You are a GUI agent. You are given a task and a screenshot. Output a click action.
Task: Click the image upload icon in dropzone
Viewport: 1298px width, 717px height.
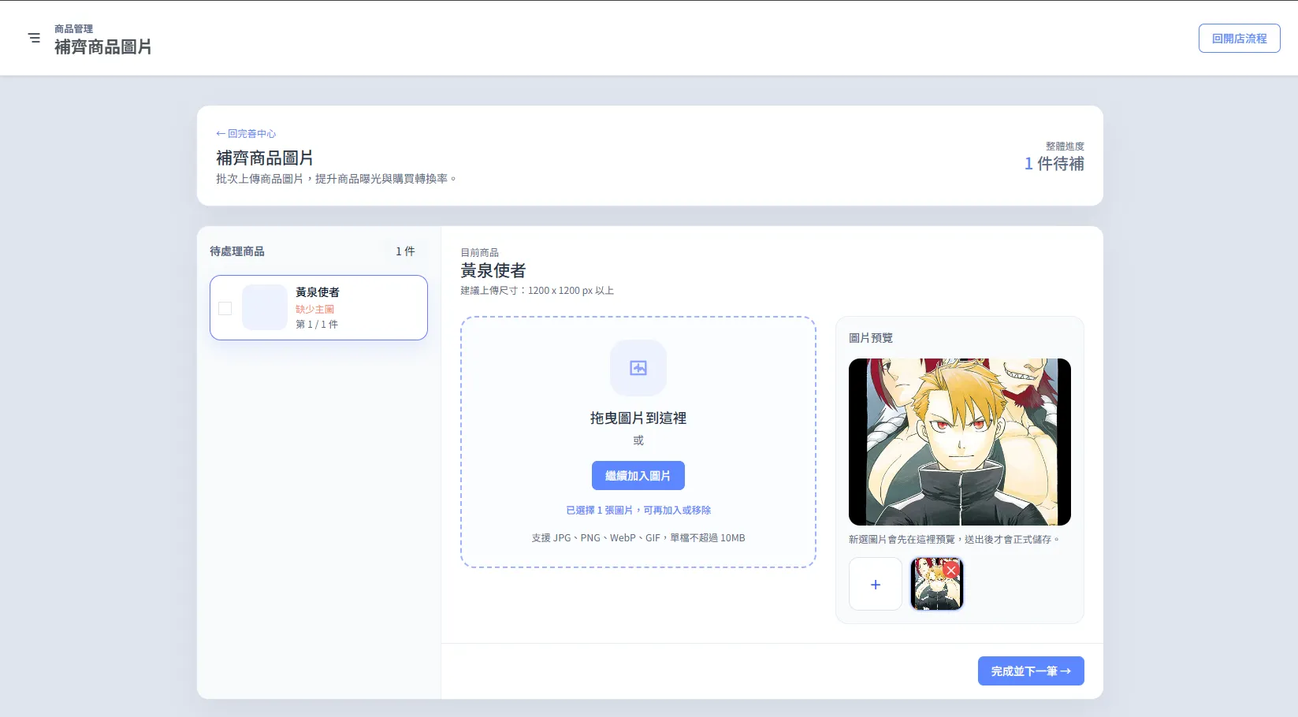[638, 368]
